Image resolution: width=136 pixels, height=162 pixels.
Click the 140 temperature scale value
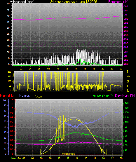tap(127, 103)
